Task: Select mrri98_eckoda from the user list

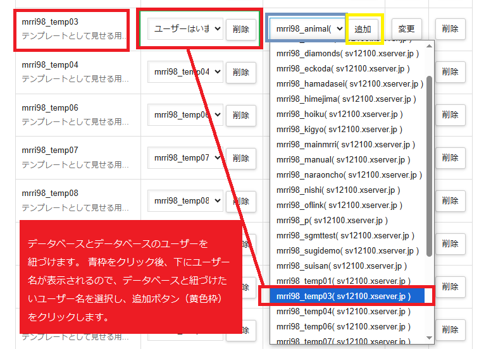Action: (x=342, y=68)
